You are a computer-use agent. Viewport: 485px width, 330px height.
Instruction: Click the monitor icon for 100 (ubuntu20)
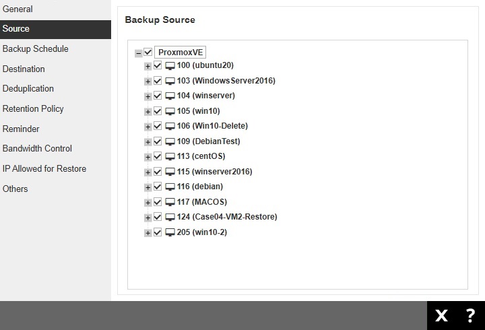click(170, 66)
